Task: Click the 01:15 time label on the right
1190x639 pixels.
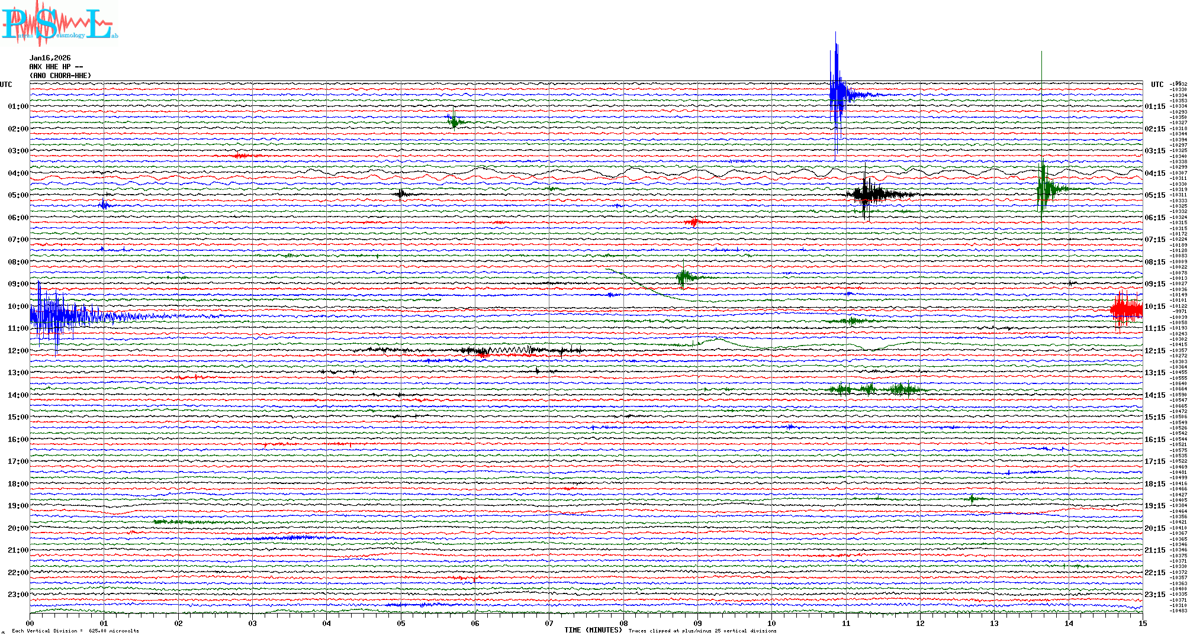Action: click(x=1154, y=107)
